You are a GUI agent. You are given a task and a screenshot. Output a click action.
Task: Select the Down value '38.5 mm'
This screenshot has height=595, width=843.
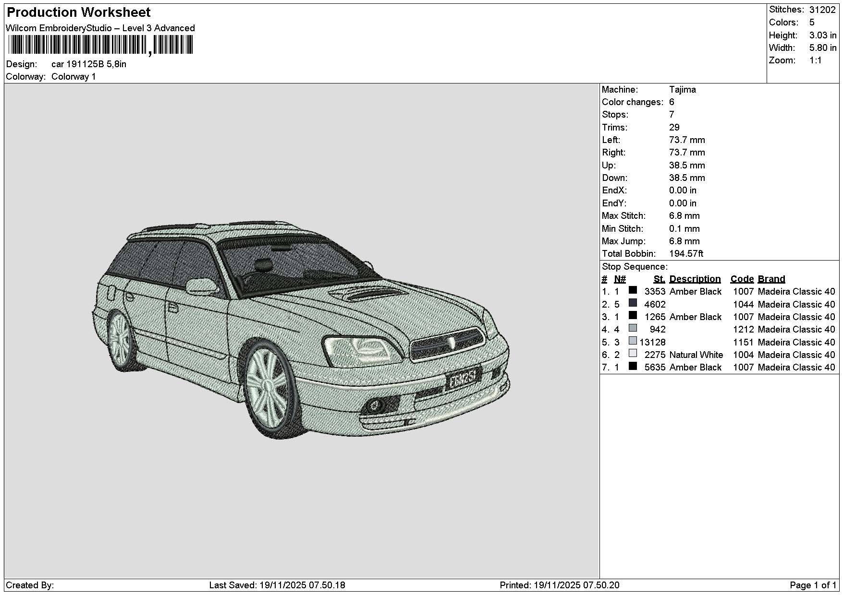[x=687, y=178]
